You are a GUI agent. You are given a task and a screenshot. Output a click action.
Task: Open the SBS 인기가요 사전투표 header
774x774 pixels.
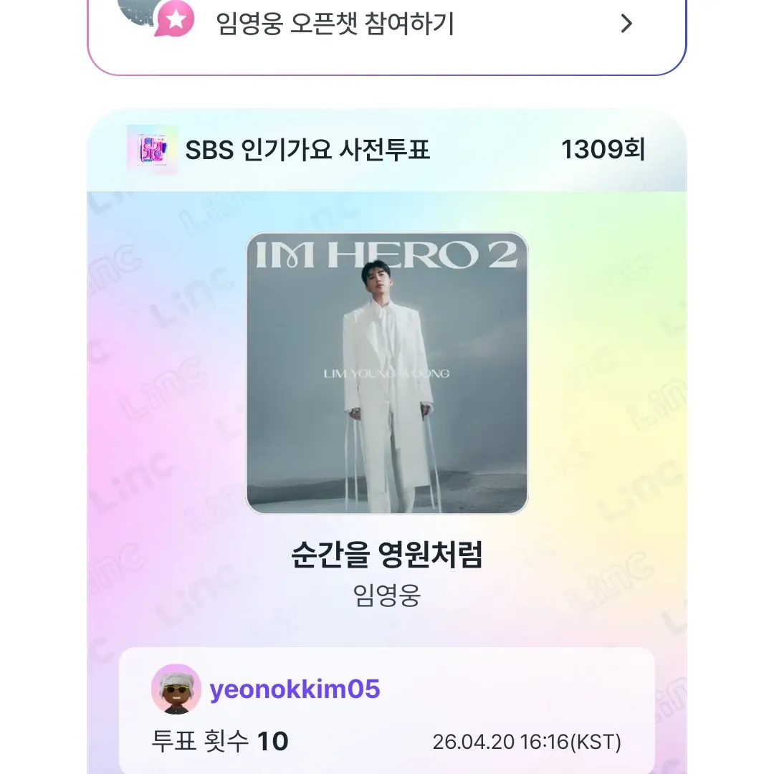click(x=307, y=150)
